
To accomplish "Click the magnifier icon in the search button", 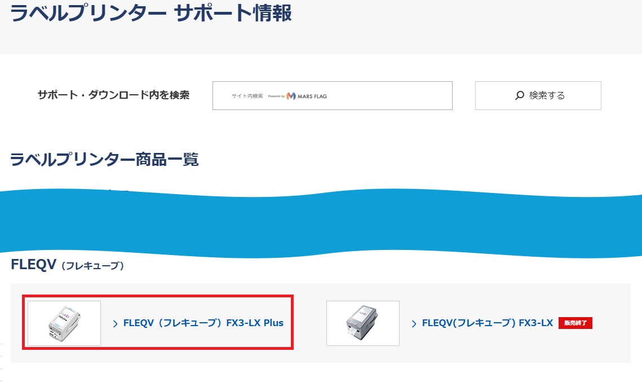I will pos(519,95).
